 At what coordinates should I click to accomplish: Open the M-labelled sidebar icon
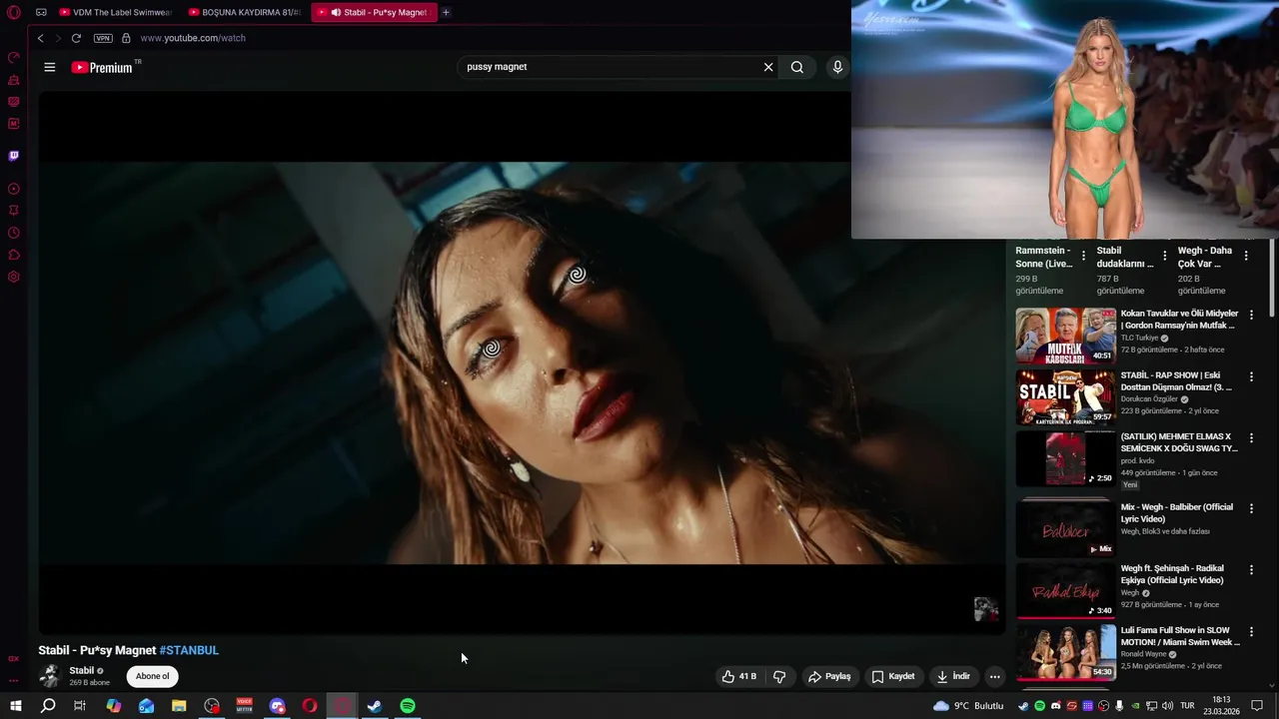click(x=14, y=124)
